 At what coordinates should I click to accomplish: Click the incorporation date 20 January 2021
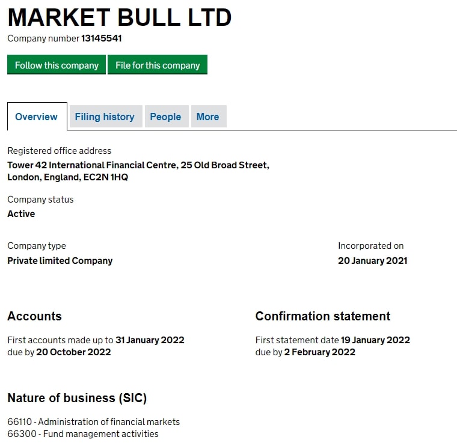(x=372, y=260)
